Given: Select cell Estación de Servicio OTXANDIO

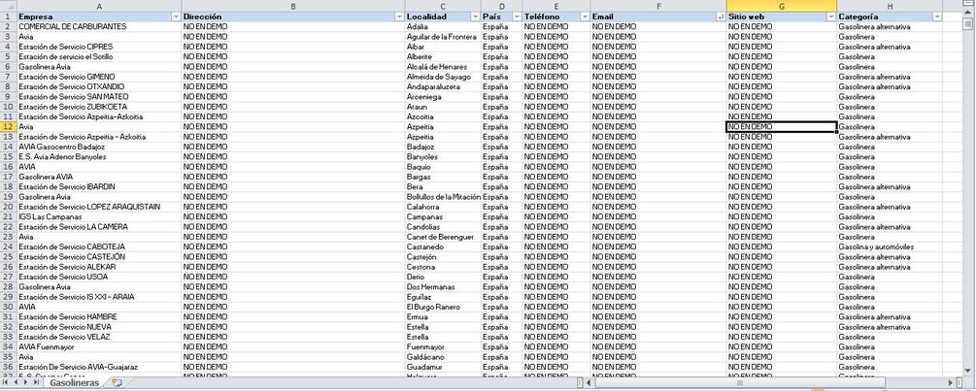Looking at the screenshot, I should pos(99,87).
